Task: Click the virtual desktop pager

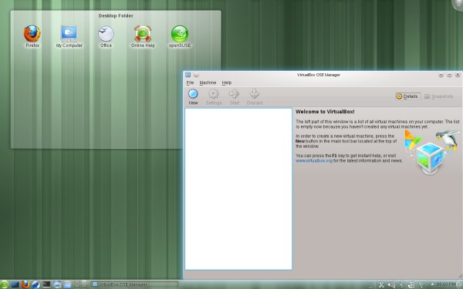Action: (80, 284)
